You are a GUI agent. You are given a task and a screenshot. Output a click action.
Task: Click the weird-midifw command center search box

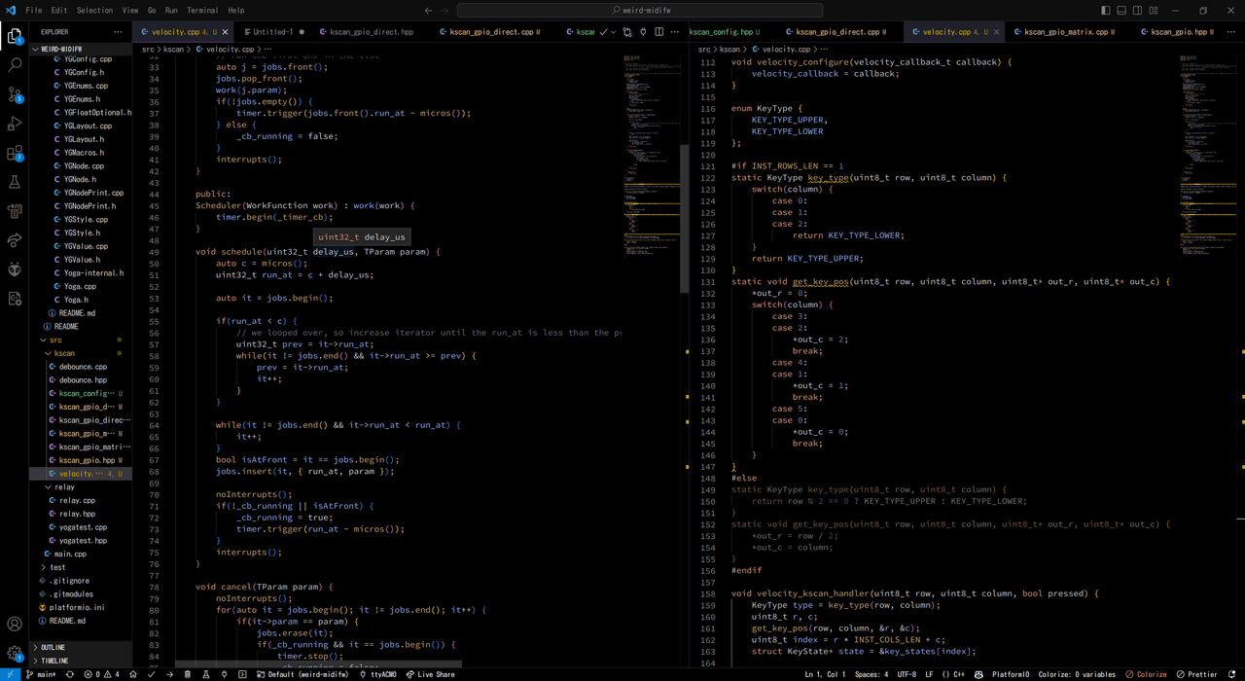pyautogui.click(x=639, y=11)
